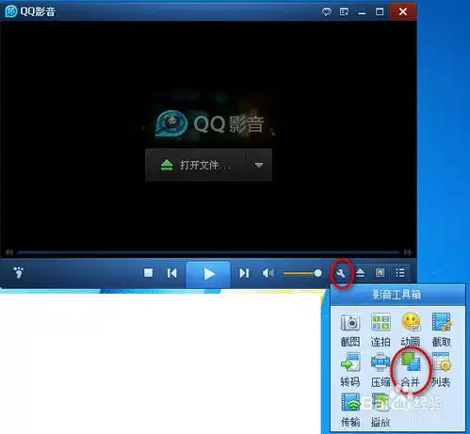Open the wrench toolbox icon
470x434 pixels.
tap(341, 274)
